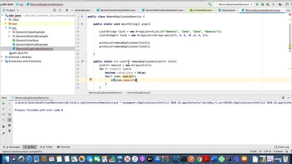The height and width of the screenshot is (164, 292).
Task: Open Google Chrome from the dock
Action: tap(199, 159)
